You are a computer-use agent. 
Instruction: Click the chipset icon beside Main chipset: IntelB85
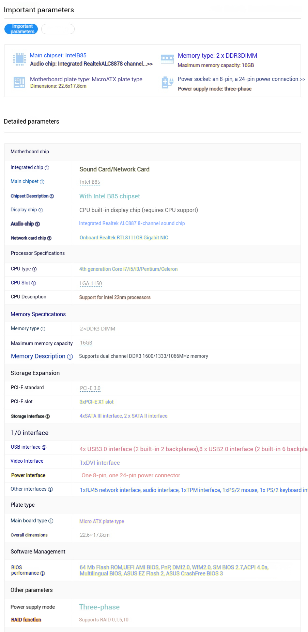tap(19, 59)
